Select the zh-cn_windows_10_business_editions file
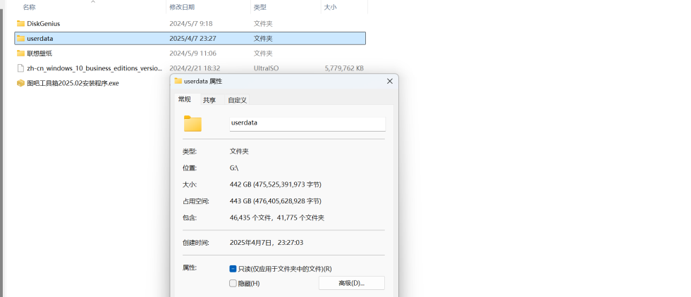Screen dimensions: 691x297 [94, 68]
